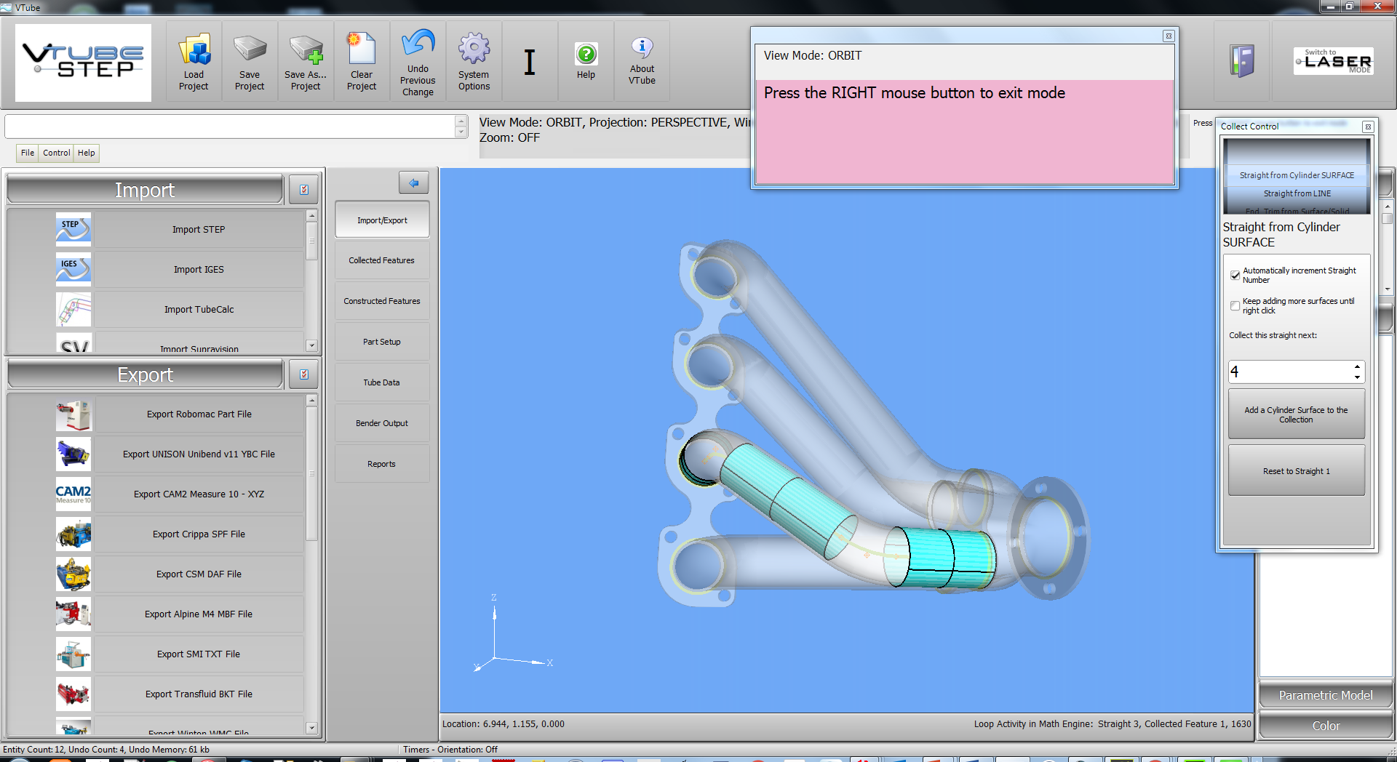Expand the command box dropdown arrow

click(x=461, y=132)
